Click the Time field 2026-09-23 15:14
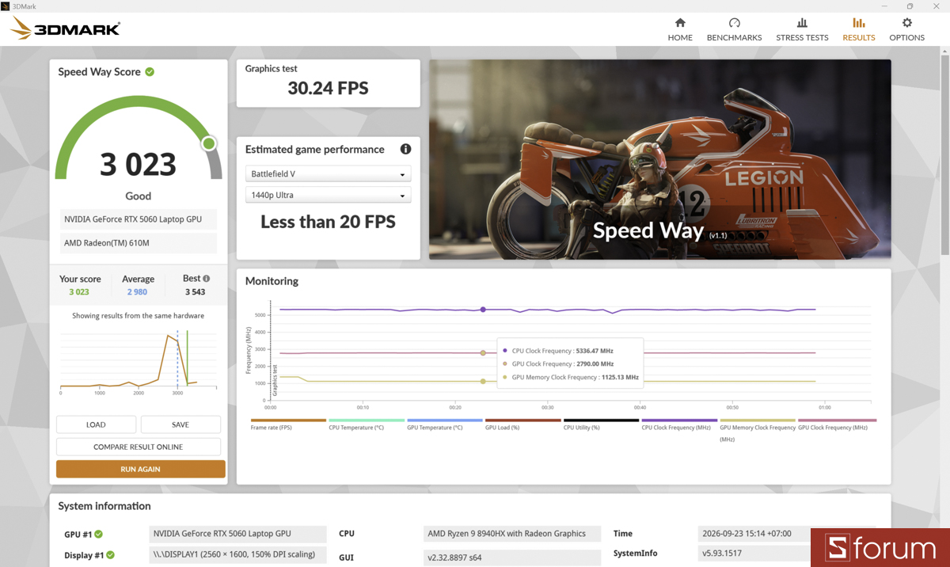Screen dimensions: 950x567 click(788, 534)
